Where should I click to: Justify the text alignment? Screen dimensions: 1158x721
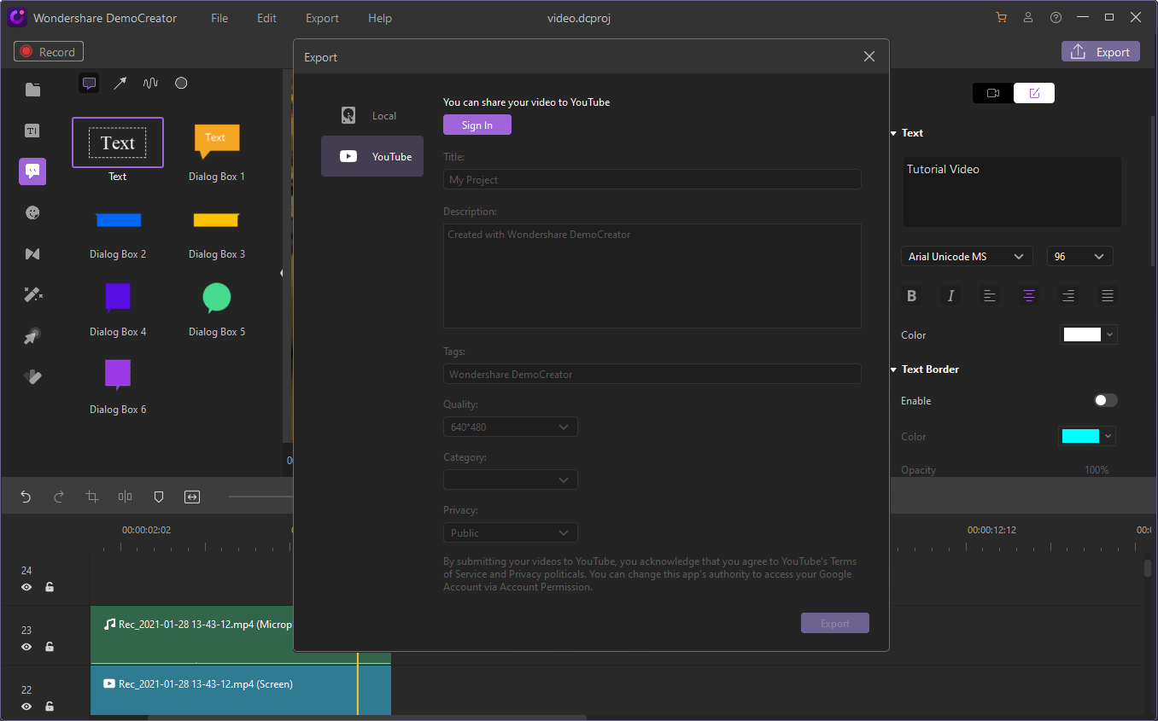pos(1108,296)
